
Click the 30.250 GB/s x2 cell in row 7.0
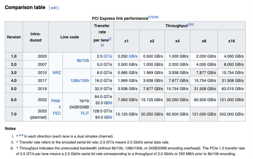click(x=152, y=114)
